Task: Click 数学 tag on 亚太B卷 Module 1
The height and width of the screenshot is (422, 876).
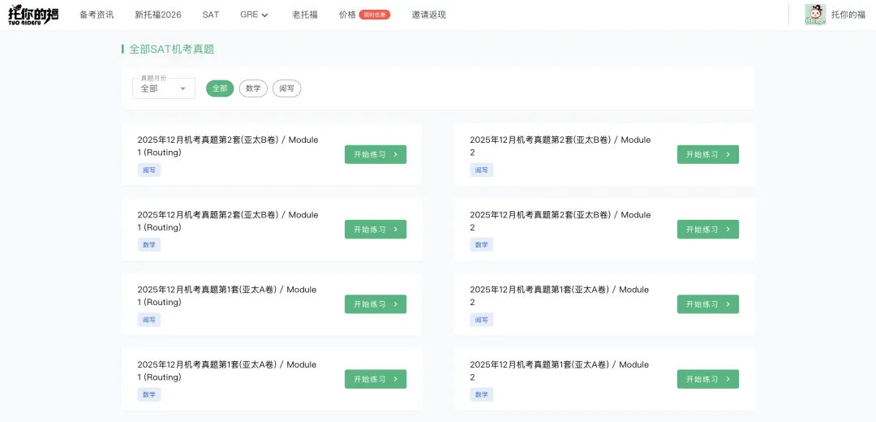Action: [x=149, y=245]
